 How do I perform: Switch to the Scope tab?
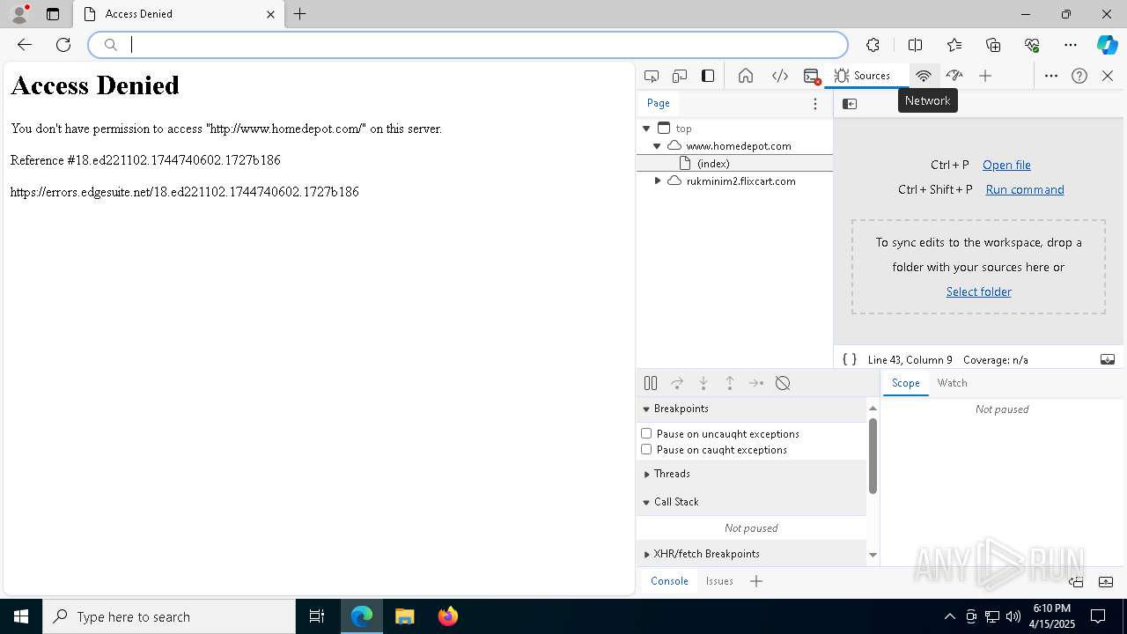pos(905,383)
